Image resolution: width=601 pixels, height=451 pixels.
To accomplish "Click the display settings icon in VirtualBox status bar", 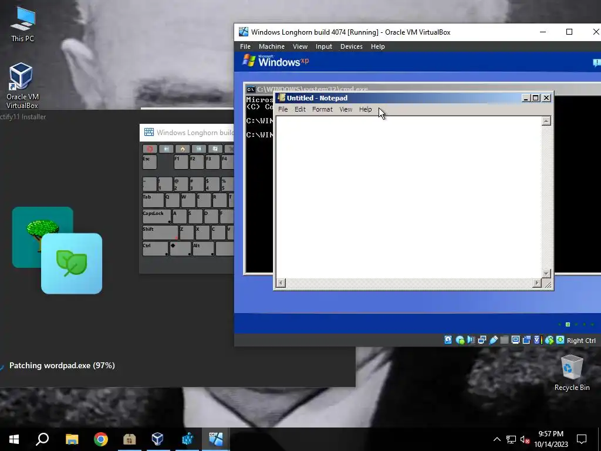I will coord(515,340).
